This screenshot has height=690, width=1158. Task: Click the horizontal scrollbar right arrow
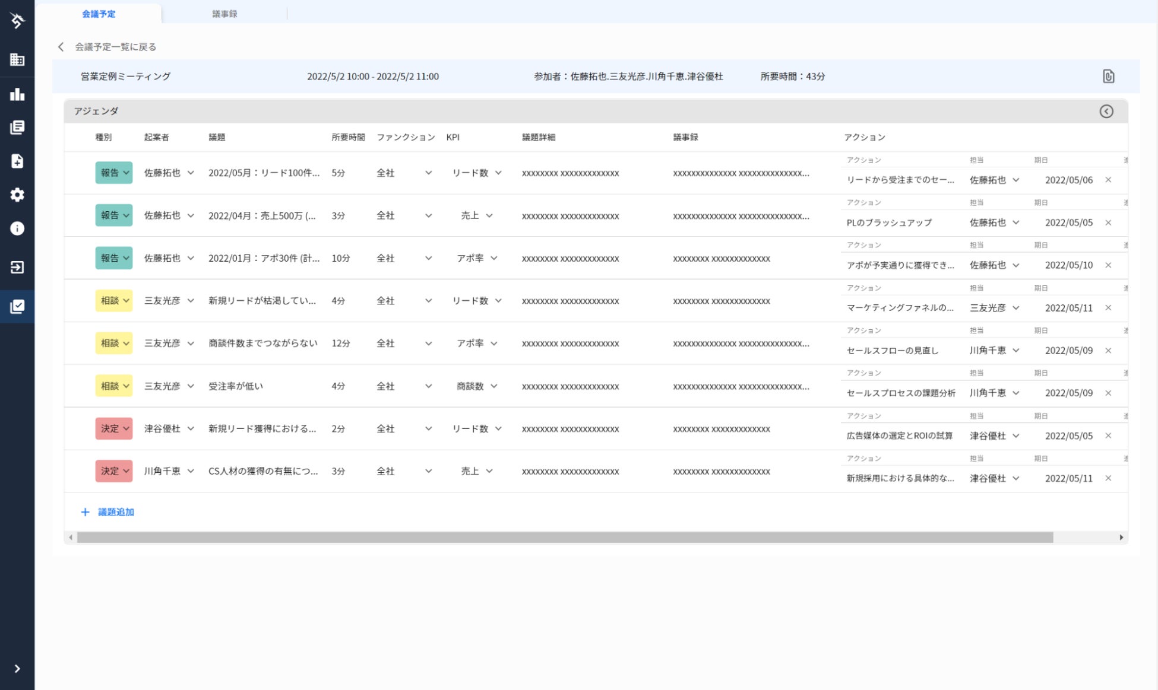click(x=1121, y=538)
